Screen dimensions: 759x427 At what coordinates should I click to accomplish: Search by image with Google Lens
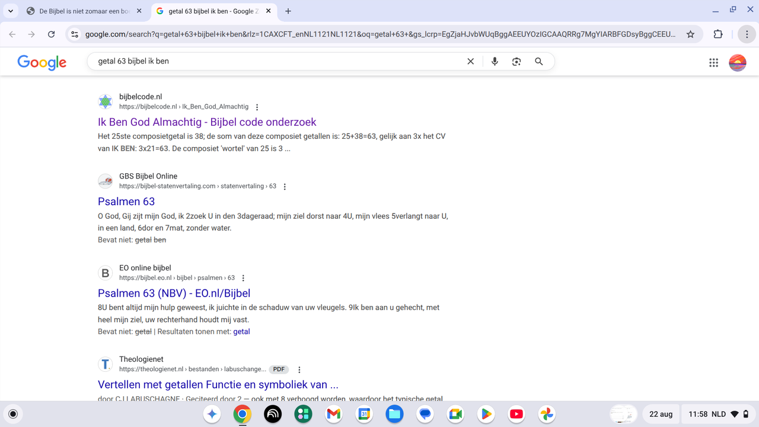point(516,61)
